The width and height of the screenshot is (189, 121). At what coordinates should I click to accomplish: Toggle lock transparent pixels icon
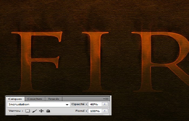(28, 111)
